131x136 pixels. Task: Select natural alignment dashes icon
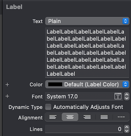[x=121, y=117]
